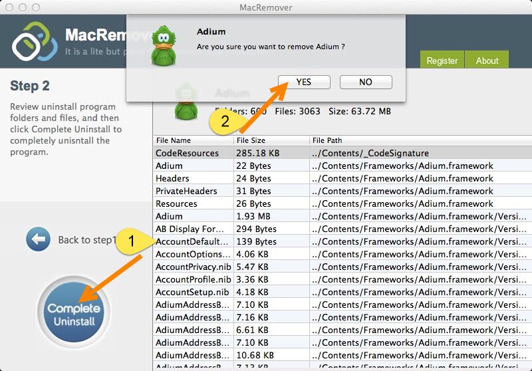Click the Back to step1 label
The width and height of the screenshot is (532, 371).
(87, 240)
